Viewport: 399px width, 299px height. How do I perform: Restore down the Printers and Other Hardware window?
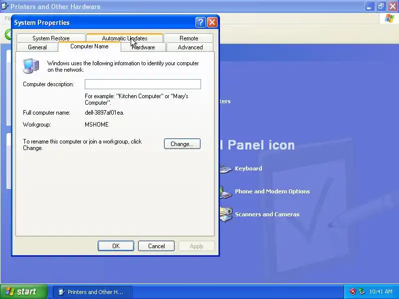coord(381,6)
